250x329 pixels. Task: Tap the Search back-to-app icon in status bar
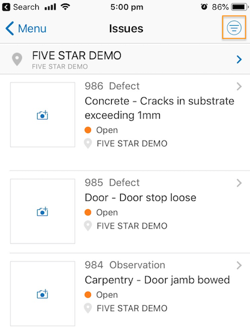pyautogui.click(x=6, y=7)
